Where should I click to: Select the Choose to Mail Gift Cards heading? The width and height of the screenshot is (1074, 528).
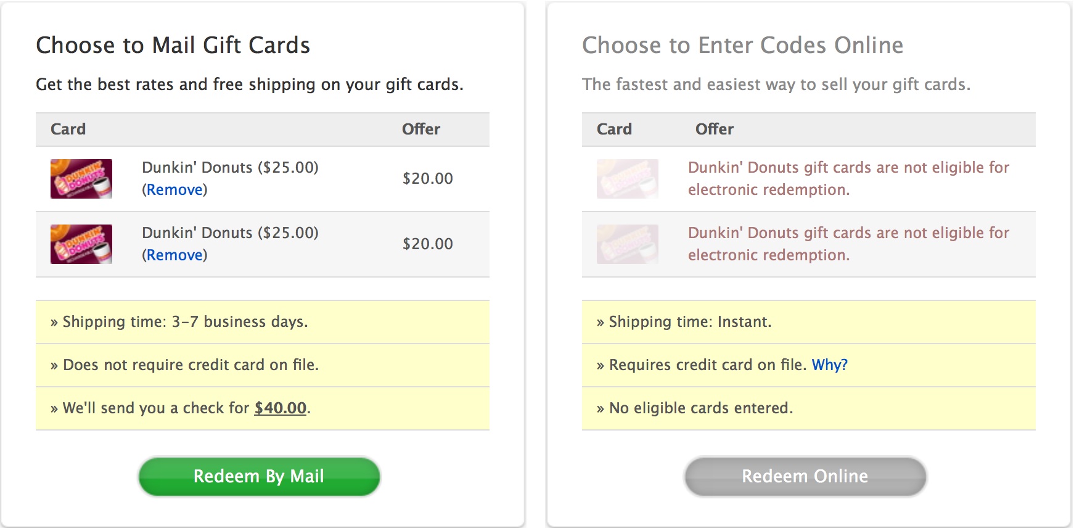pyautogui.click(x=173, y=45)
